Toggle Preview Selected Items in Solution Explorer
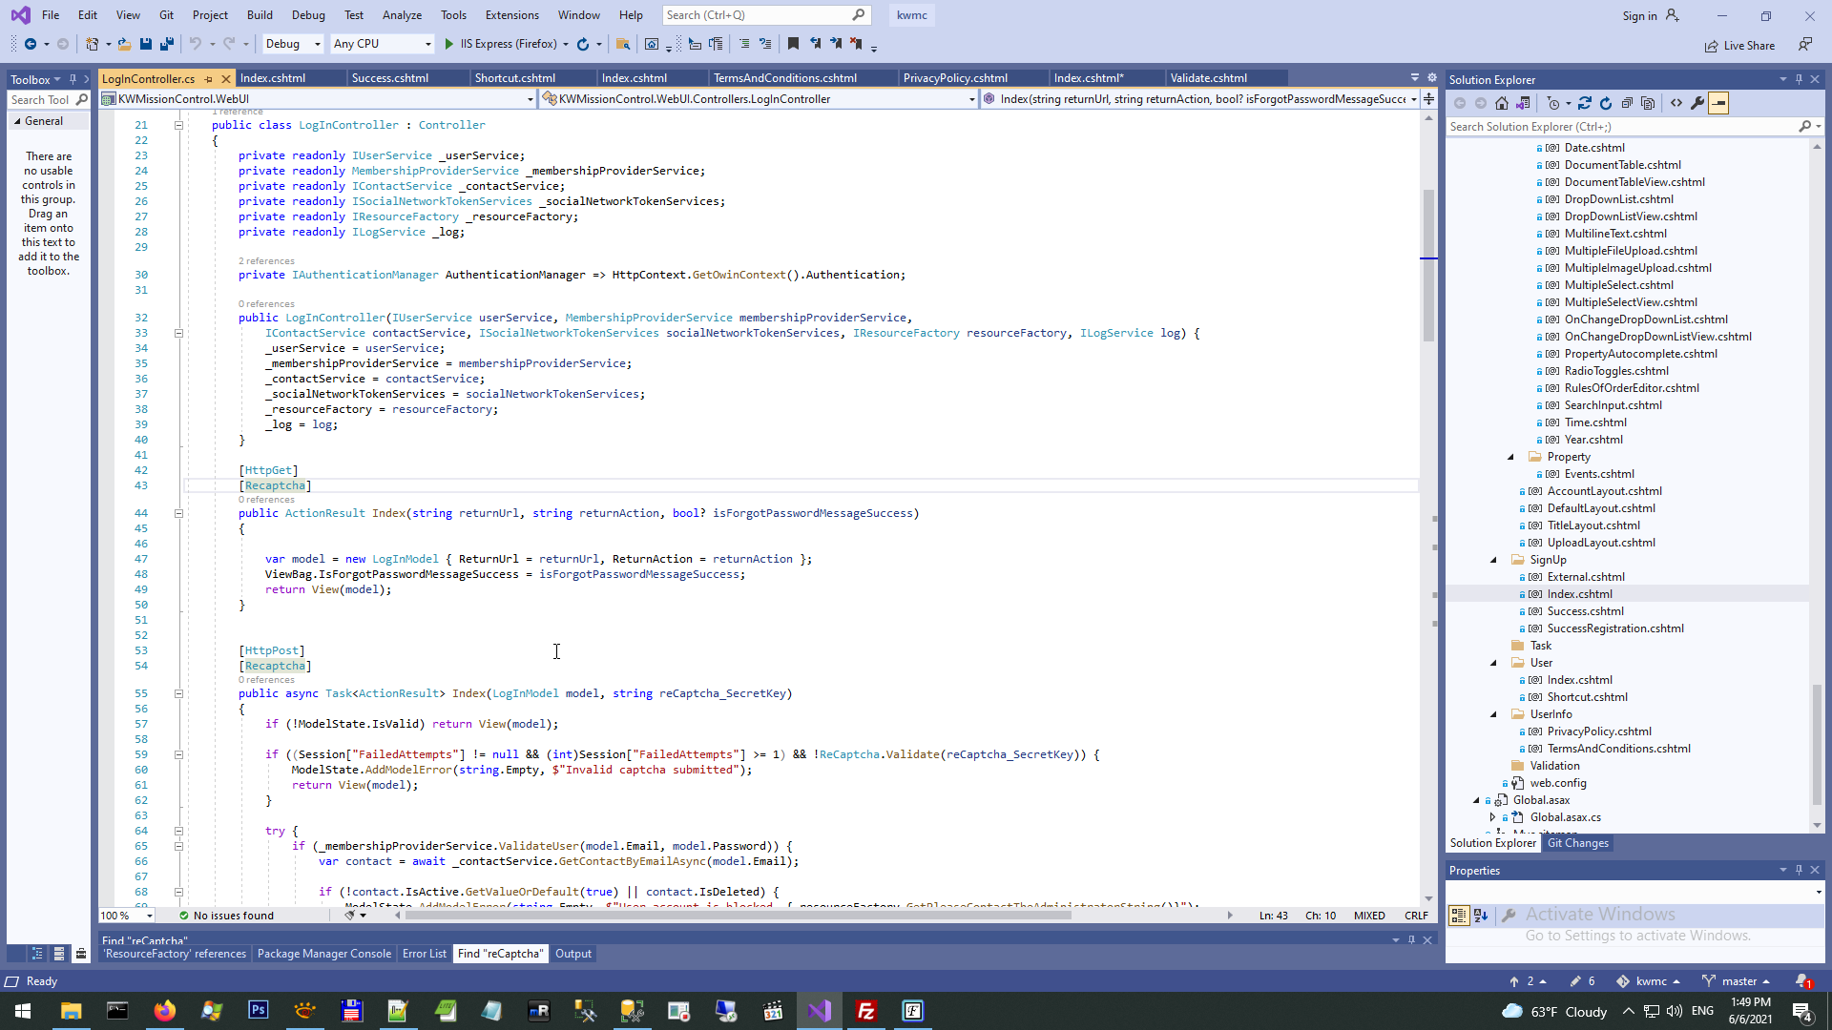This screenshot has height=1030, width=1832. (1718, 103)
